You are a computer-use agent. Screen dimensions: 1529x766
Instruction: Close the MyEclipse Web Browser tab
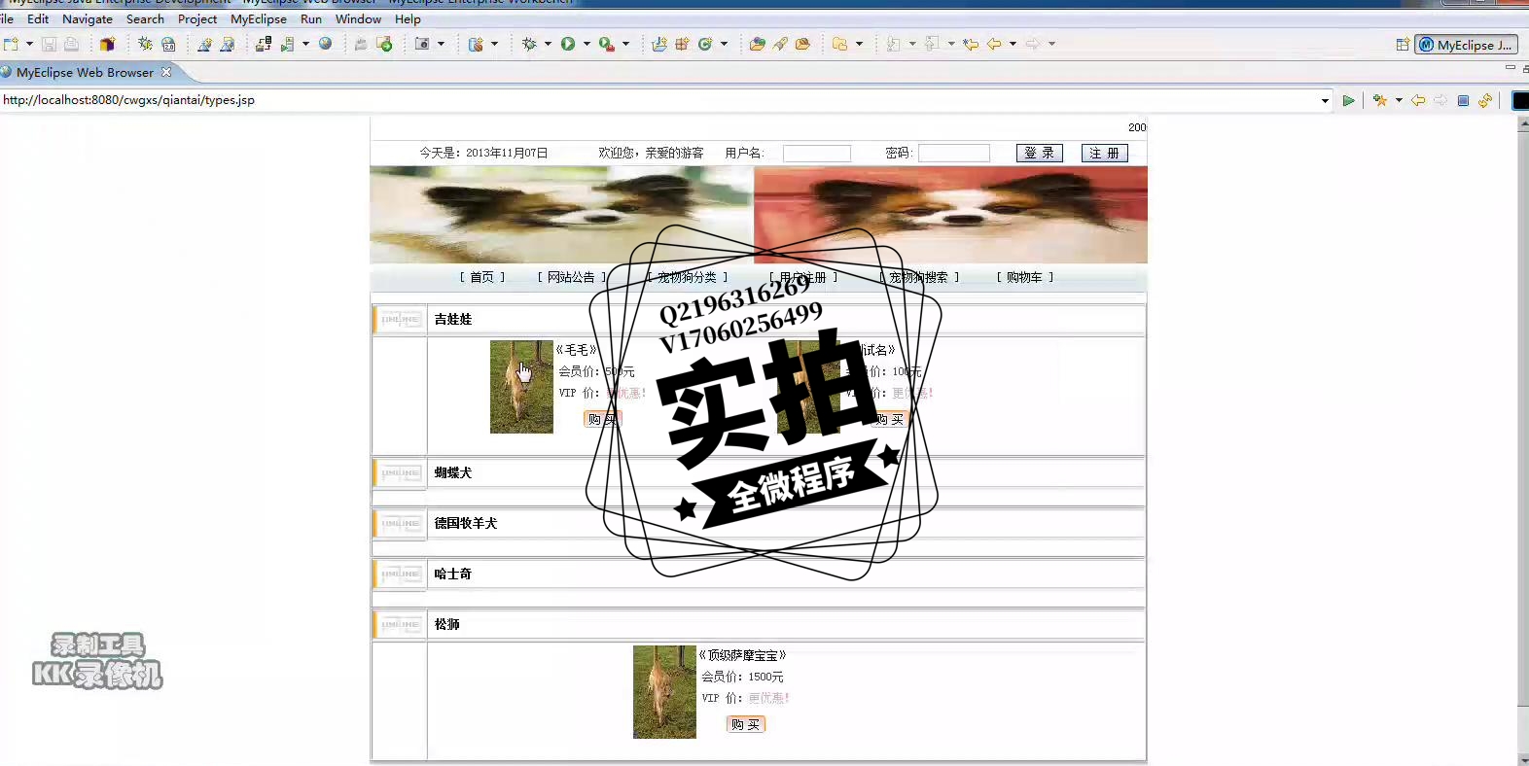166,72
